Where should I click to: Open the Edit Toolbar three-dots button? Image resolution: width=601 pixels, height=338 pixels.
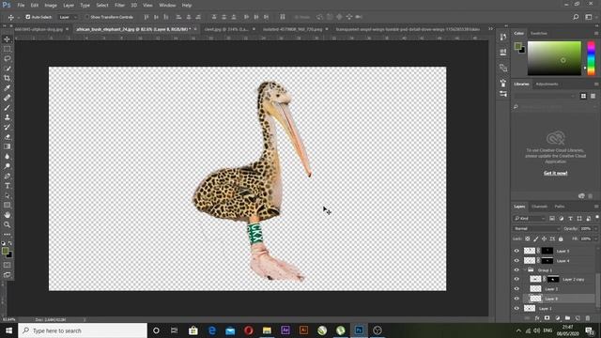point(7,234)
